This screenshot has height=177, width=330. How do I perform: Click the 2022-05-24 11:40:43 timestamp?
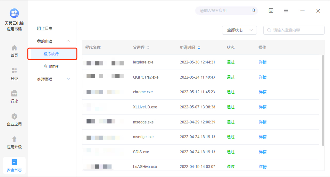(197, 77)
